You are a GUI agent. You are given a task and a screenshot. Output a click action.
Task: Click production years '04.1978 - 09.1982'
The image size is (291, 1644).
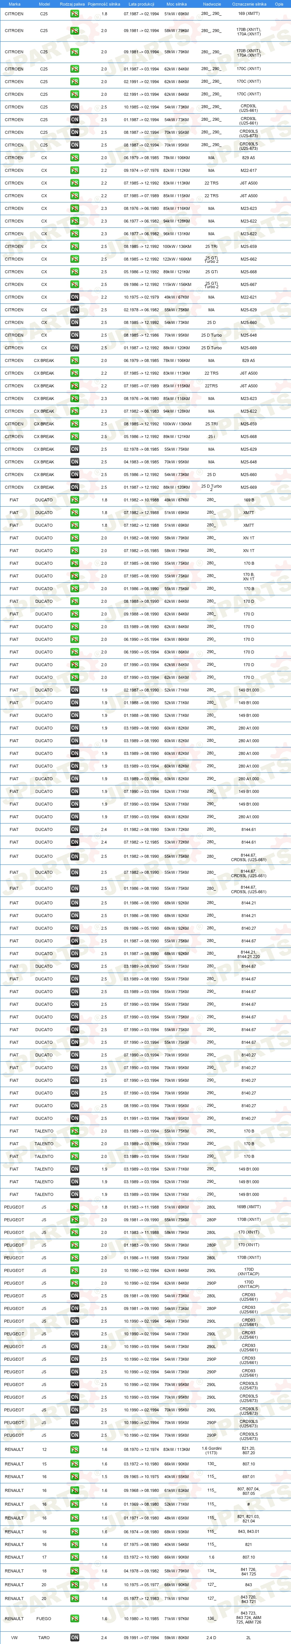[141, 1571]
